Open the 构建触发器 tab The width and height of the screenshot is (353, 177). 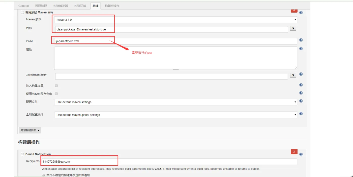61,6
